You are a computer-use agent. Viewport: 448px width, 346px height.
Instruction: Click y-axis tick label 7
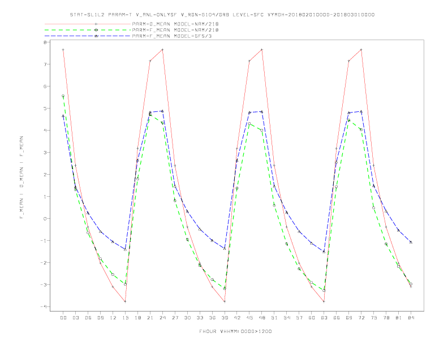click(45, 64)
